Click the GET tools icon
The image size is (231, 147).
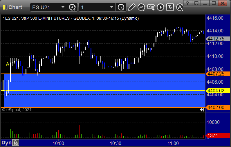151,7
